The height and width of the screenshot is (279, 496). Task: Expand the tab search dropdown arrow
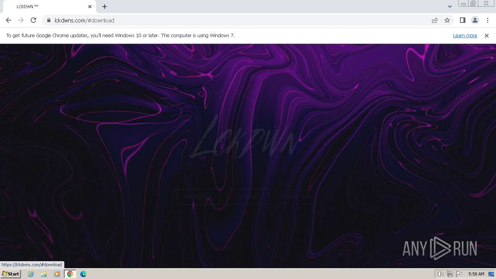click(x=449, y=7)
